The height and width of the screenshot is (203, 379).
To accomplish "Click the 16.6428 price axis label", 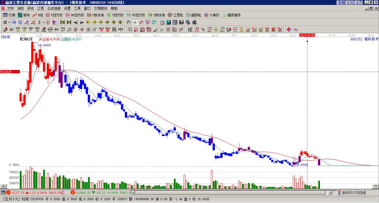I will [x=10, y=72].
